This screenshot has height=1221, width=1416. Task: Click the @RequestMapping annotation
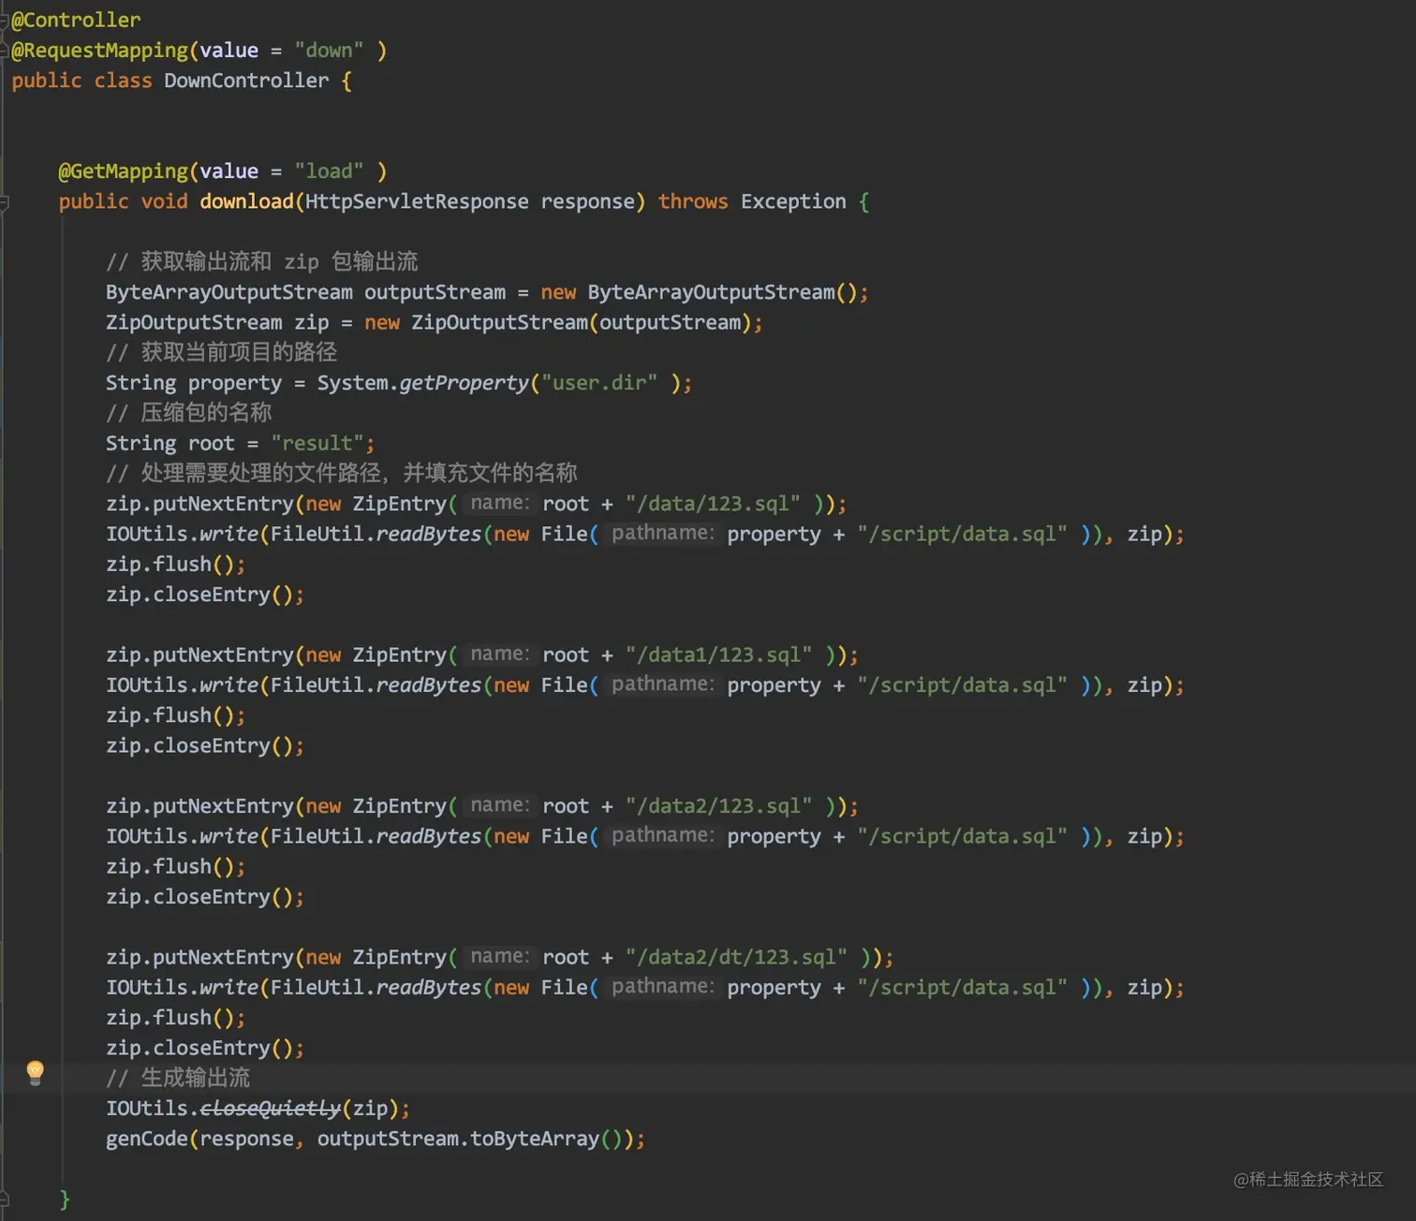point(100,51)
